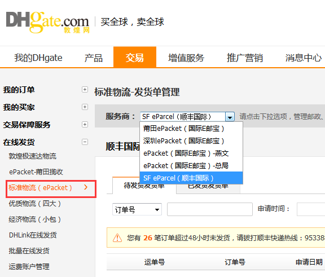Open the 增值服务 menu tab
The image size is (325, 277).
tap(186, 58)
